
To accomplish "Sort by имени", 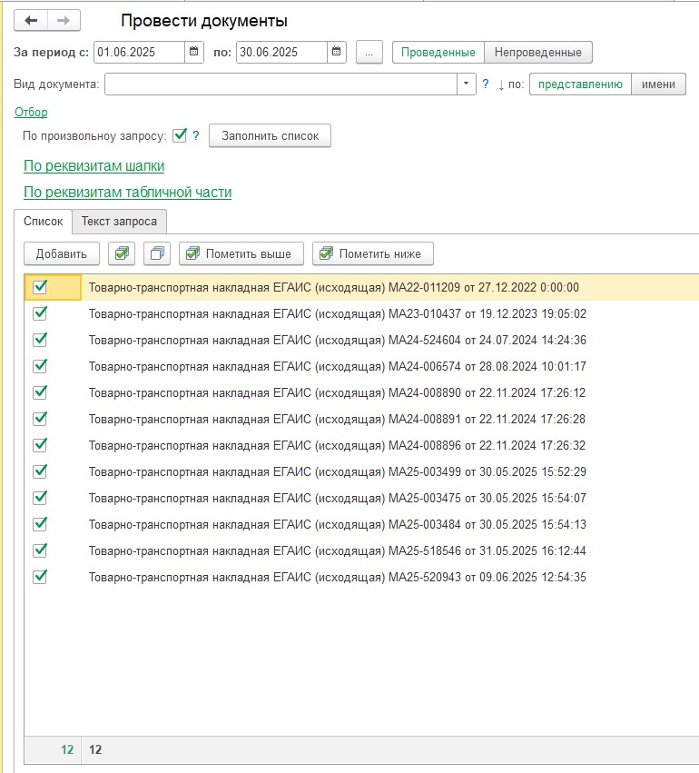I will 658,84.
